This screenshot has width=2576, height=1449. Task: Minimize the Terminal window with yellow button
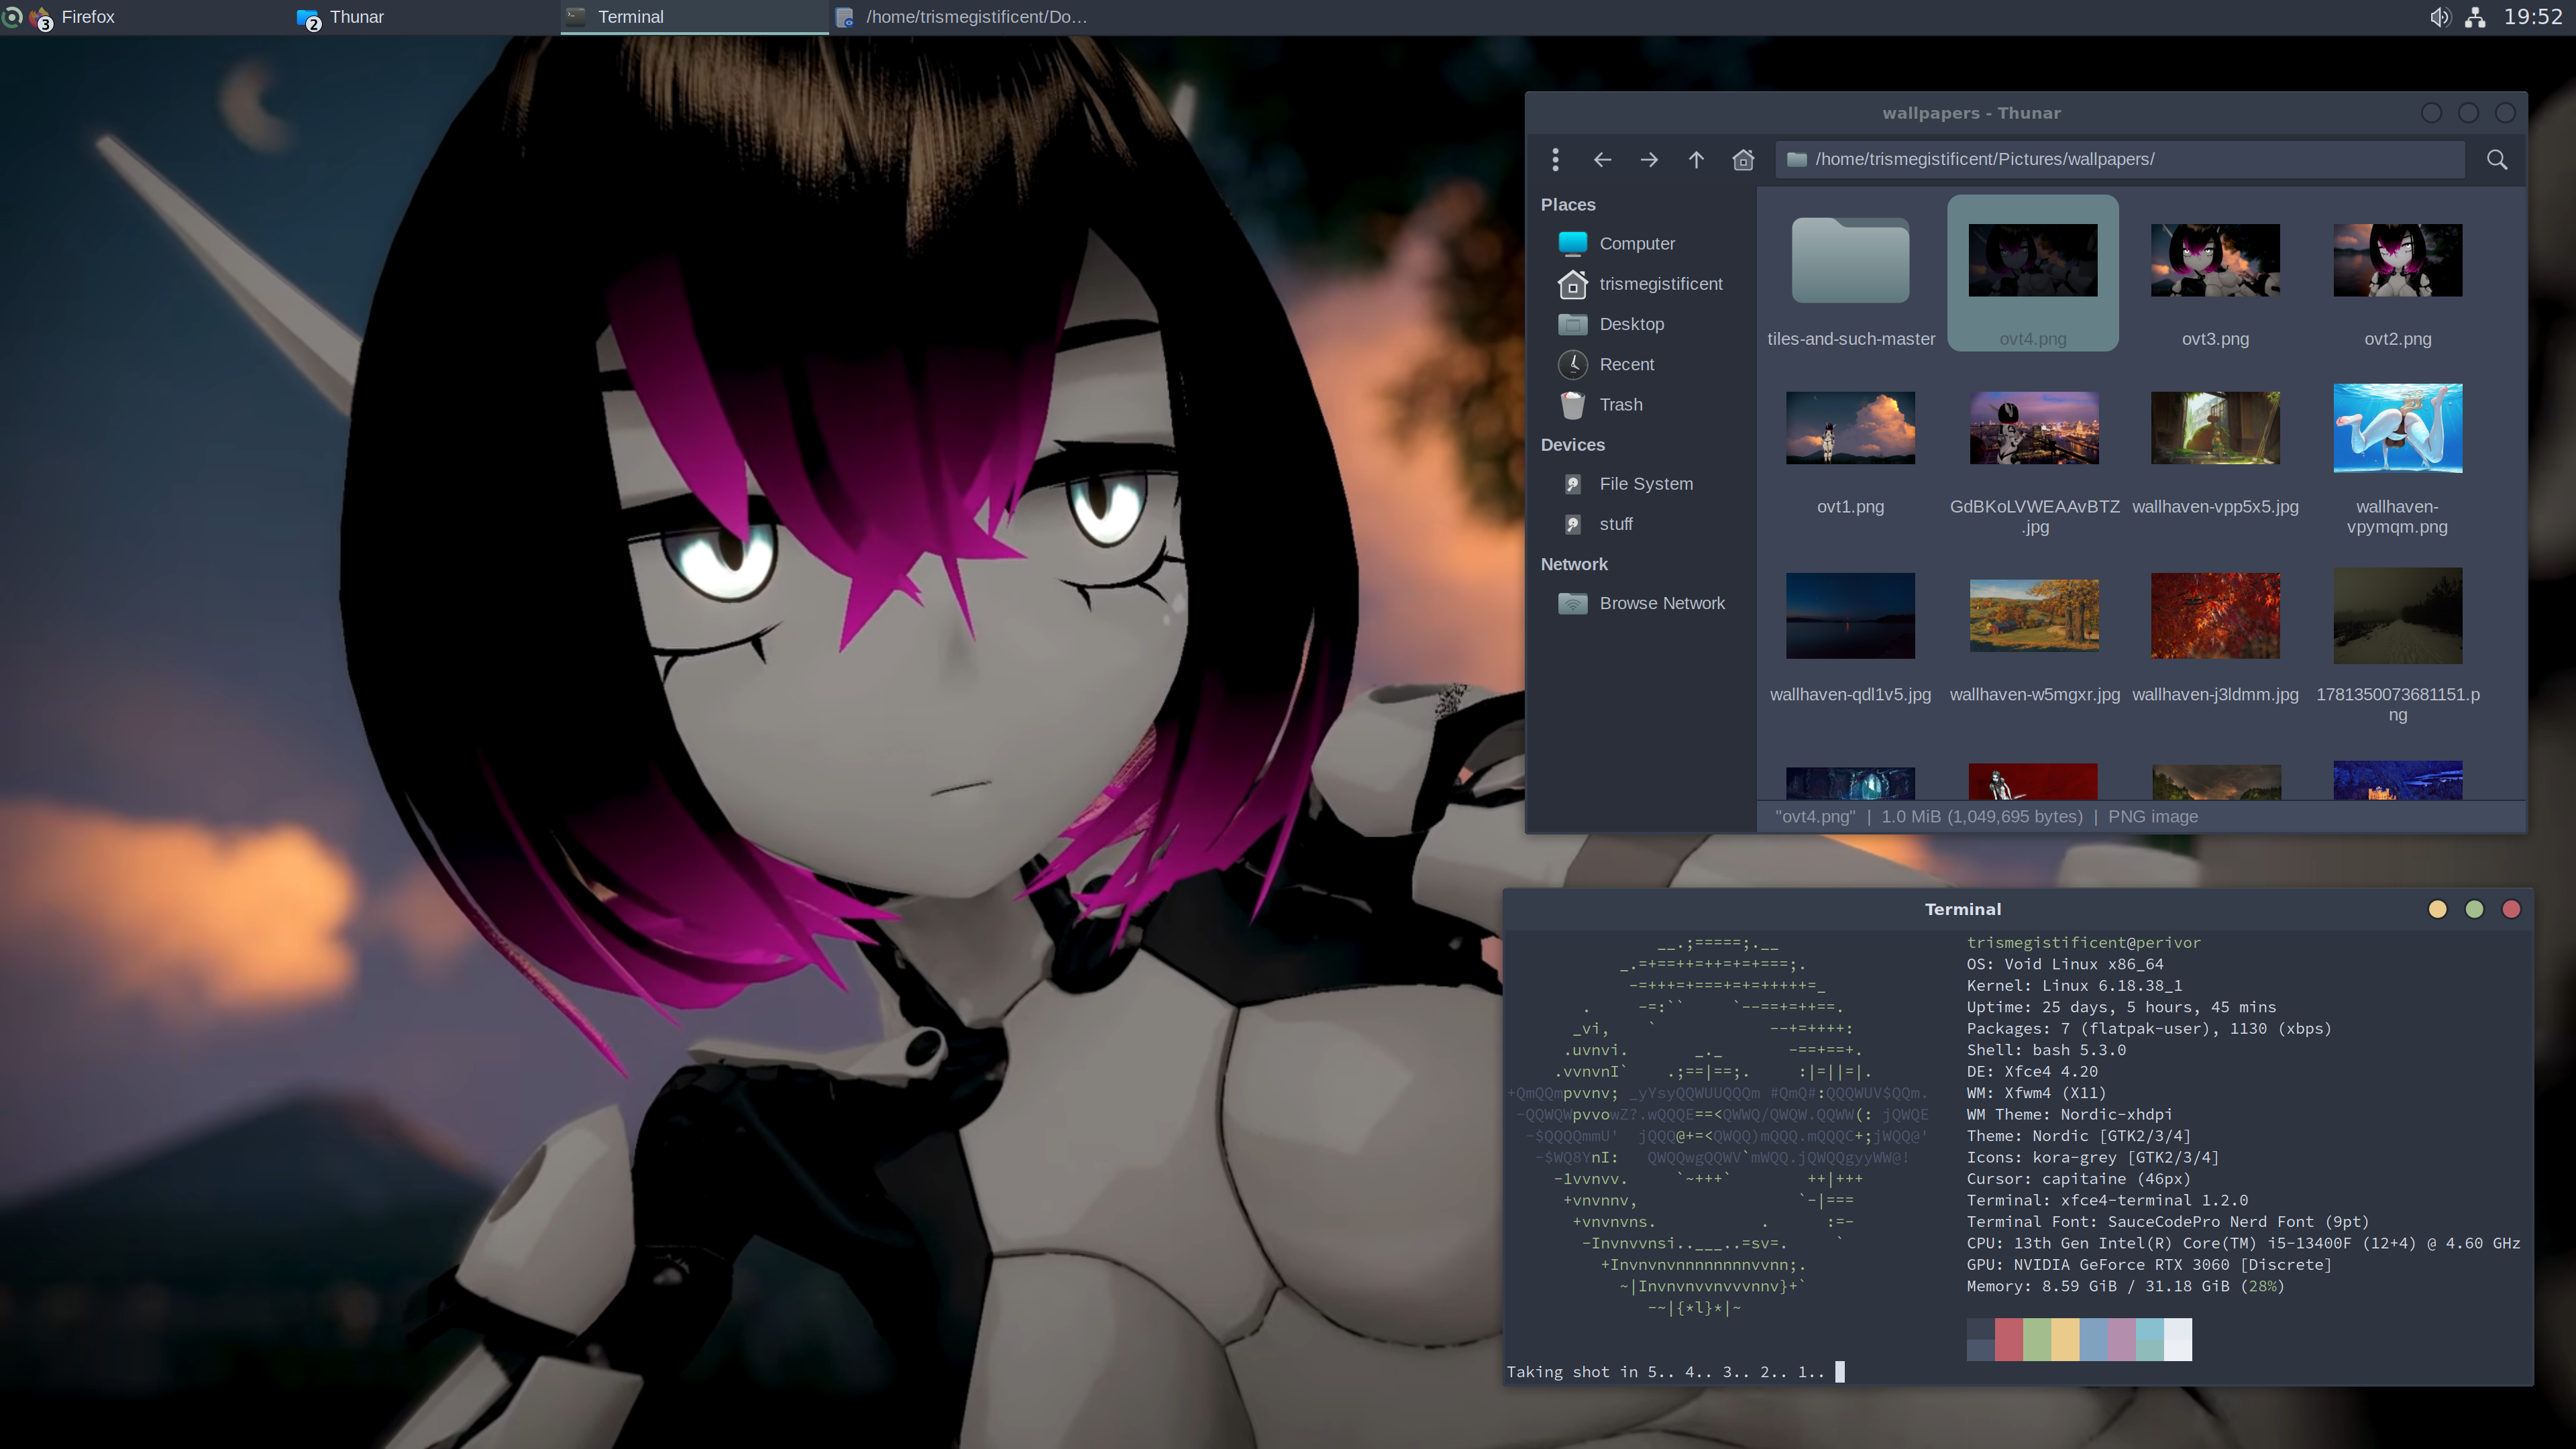[2438, 909]
